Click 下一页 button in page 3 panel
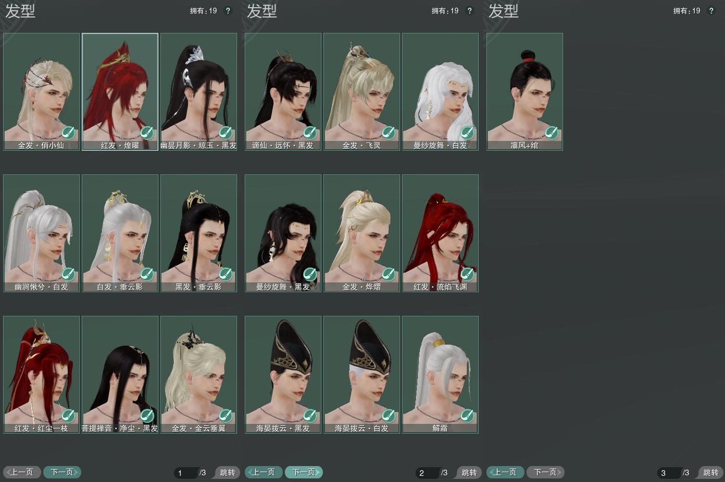 pos(546,472)
